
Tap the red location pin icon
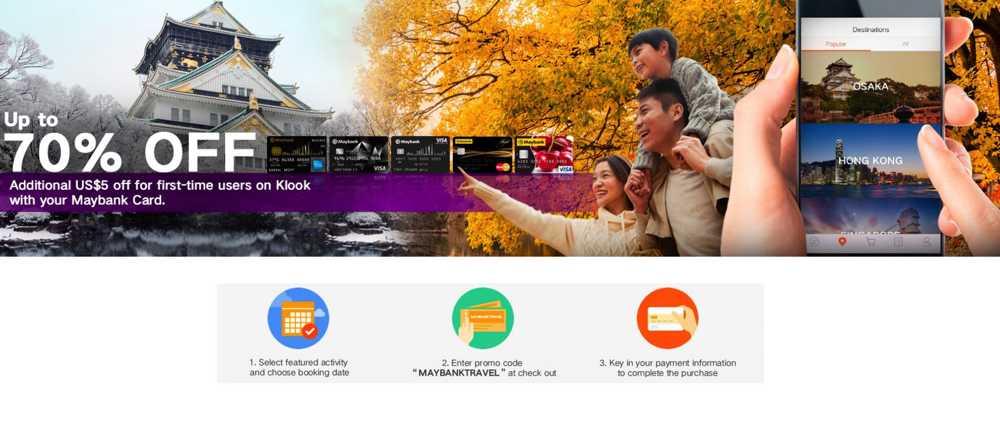(842, 242)
